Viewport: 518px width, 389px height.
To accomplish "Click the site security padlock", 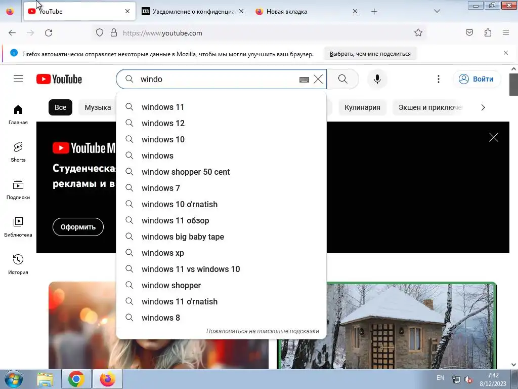I will (x=114, y=33).
